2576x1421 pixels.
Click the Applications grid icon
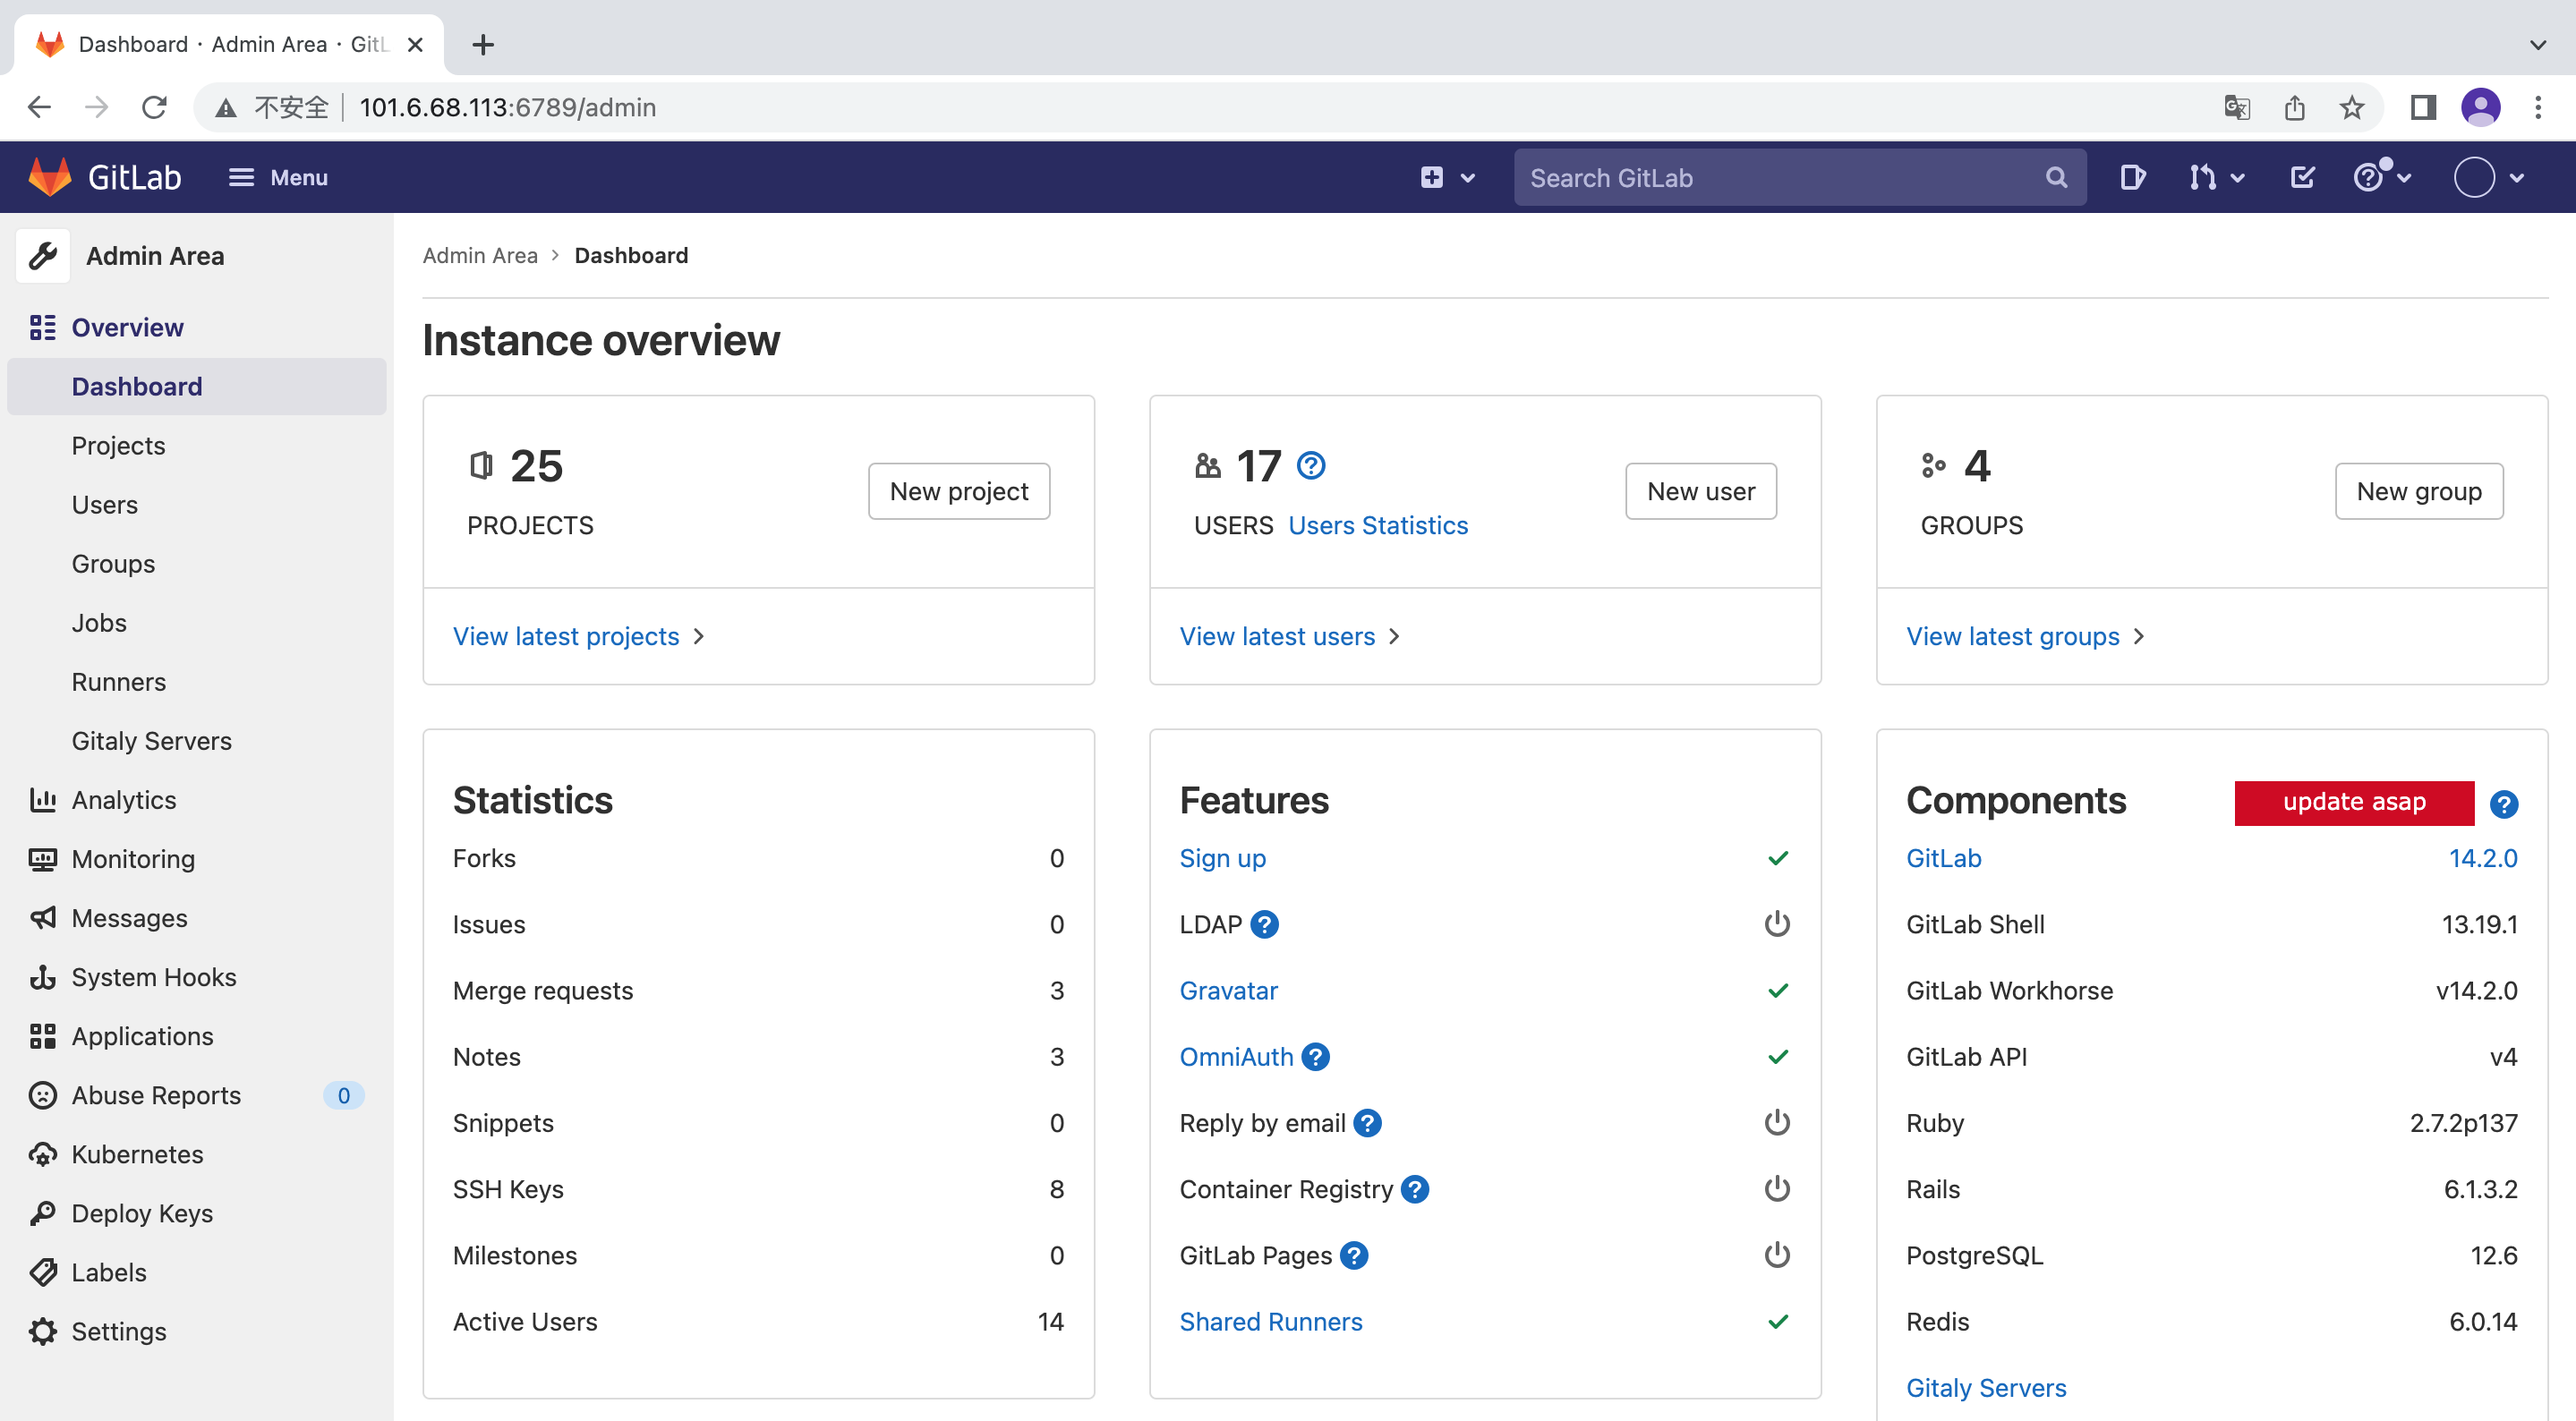(x=42, y=1035)
